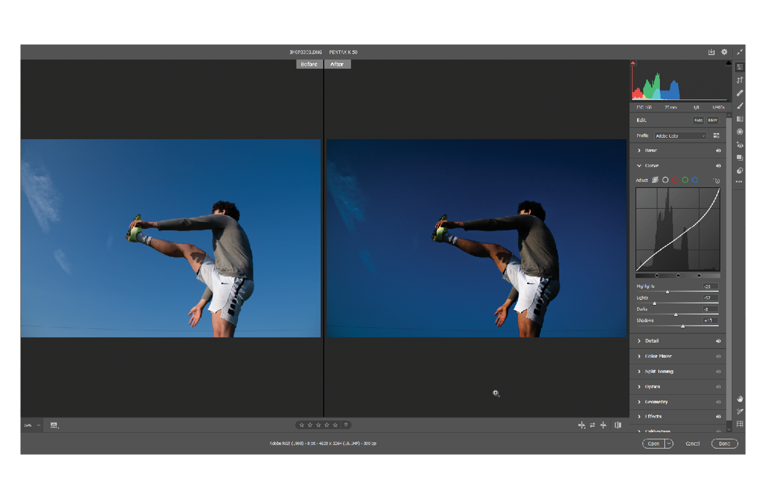Expand the Effects panel
The height and width of the screenshot is (499, 766).
coord(639,416)
